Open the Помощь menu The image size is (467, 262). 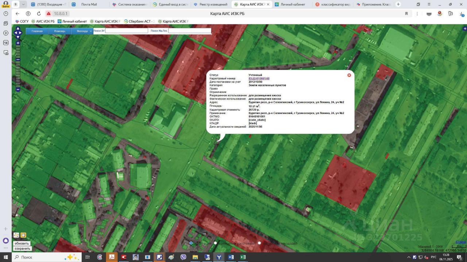tap(60, 31)
